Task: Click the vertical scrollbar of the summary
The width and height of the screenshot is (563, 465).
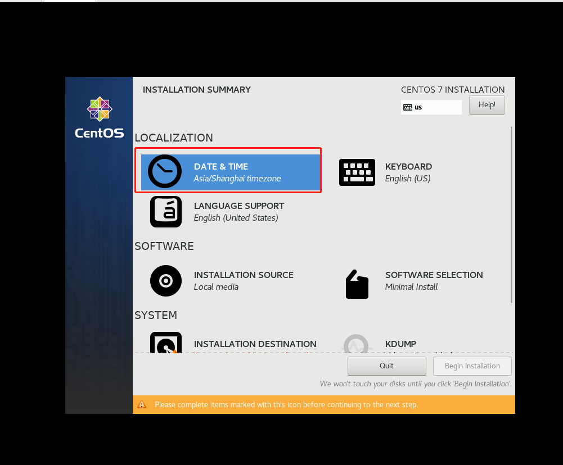Action: [x=511, y=215]
